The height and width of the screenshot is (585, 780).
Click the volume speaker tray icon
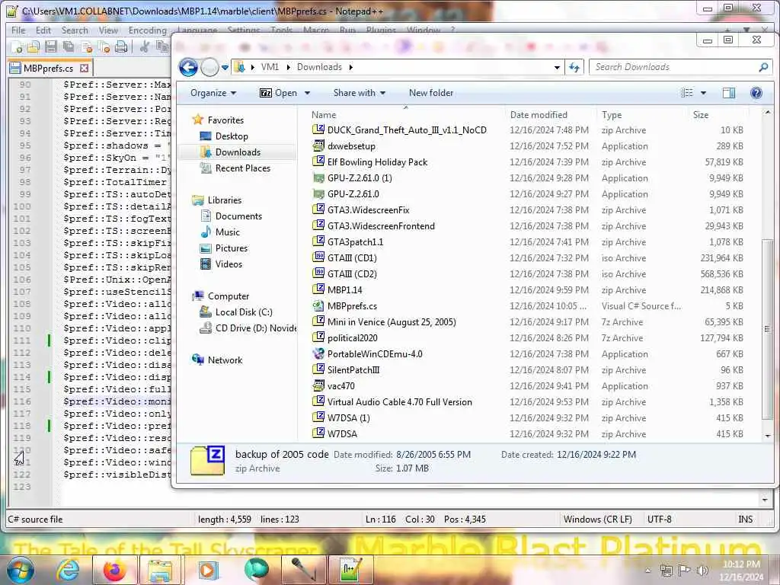click(x=702, y=571)
